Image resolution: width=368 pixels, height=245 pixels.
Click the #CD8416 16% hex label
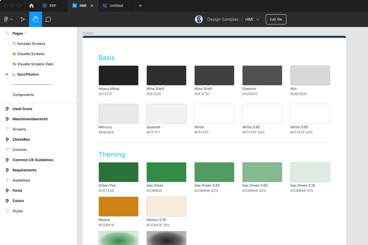pos(158,225)
